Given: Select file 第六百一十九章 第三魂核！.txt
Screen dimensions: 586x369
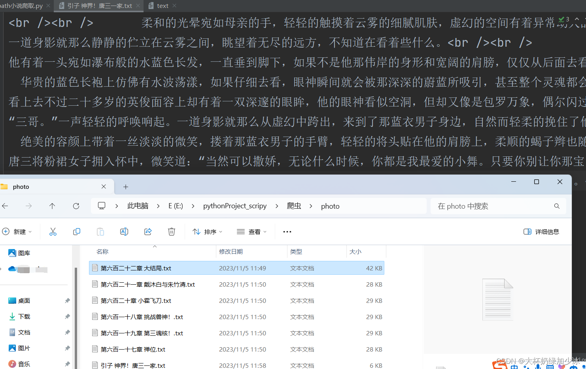Looking at the screenshot, I should [x=236, y=333].
